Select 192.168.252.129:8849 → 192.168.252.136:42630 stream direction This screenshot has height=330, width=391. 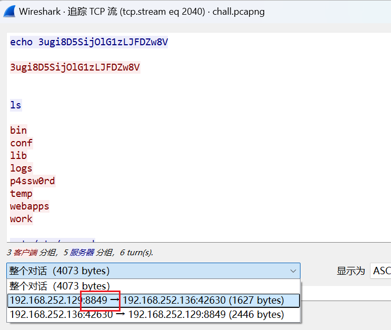(147, 301)
